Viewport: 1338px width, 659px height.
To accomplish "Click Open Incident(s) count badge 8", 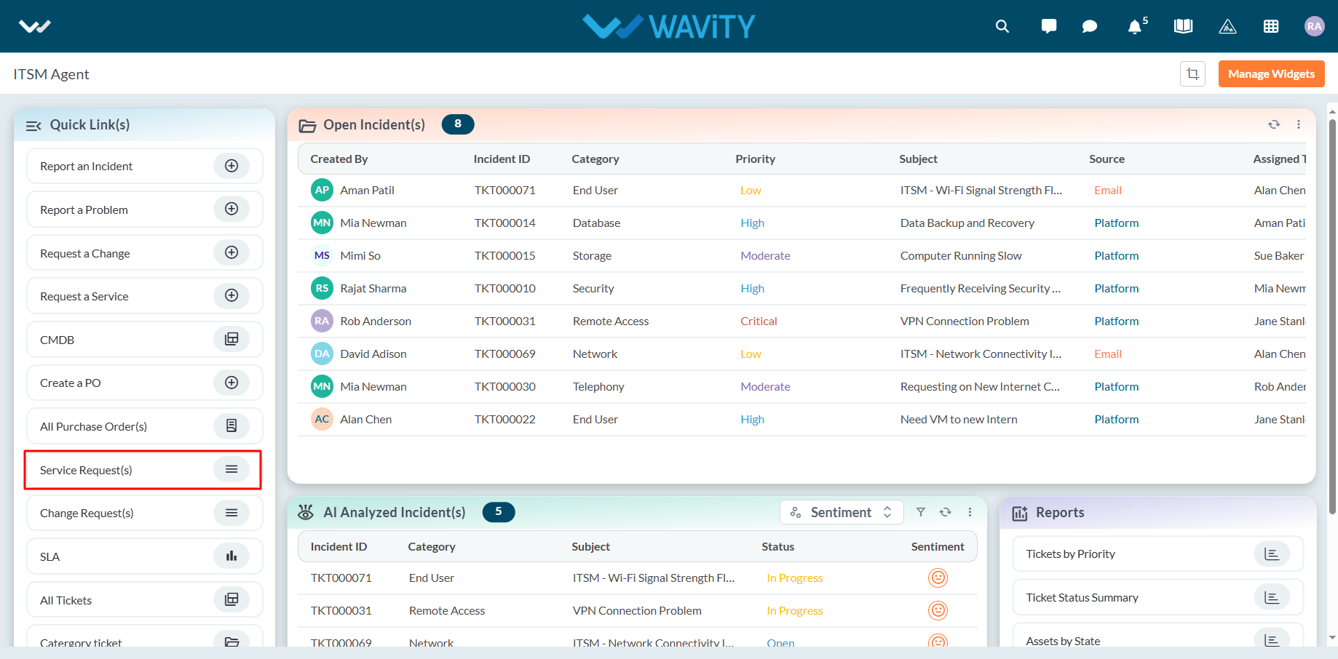I will (x=458, y=124).
